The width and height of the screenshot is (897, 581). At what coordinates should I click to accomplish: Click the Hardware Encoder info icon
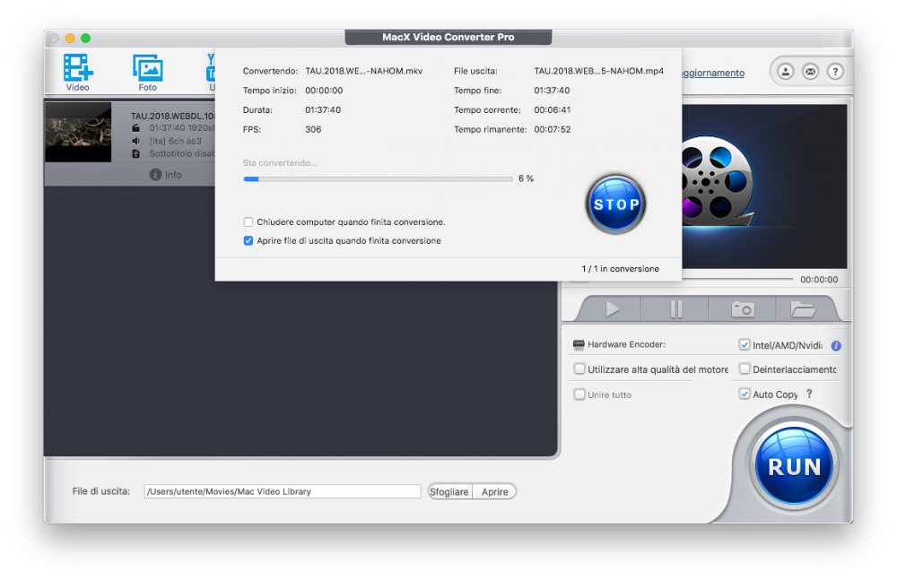tap(836, 345)
